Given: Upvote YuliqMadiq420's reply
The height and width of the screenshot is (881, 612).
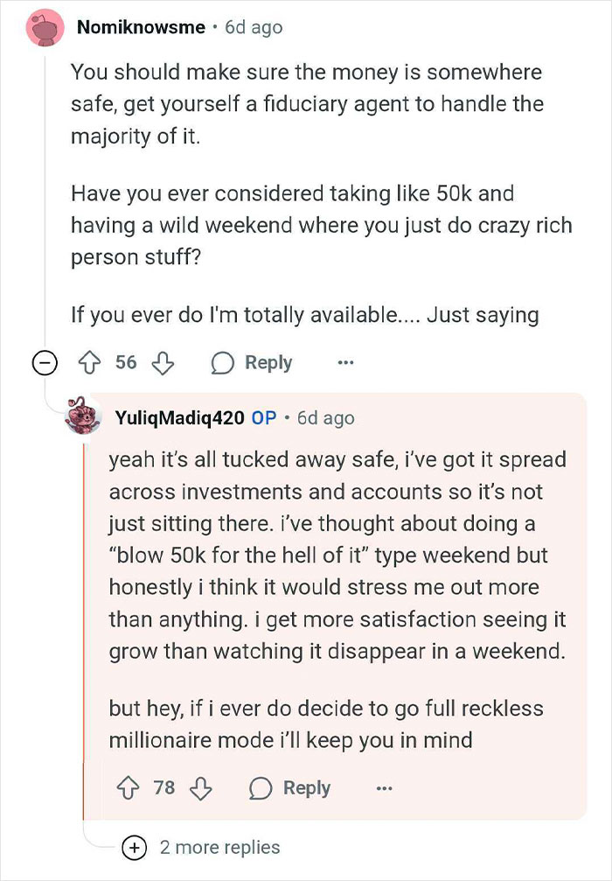Looking at the screenshot, I should pos(129,788).
